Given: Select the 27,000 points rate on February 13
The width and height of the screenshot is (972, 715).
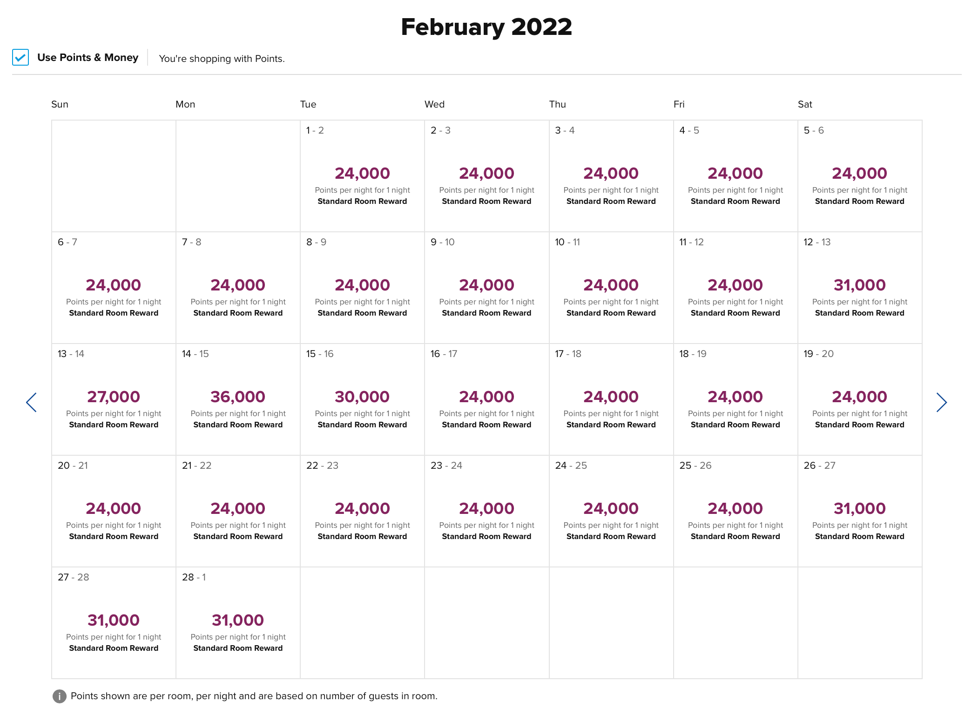Looking at the screenshot, I should tap(114, 396).
